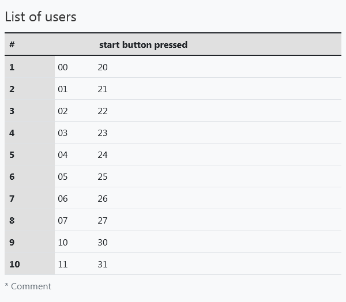Select row number 2 header cell
Image resolution: width=346 pixels, height=302 pixels.
[x=29, y=89]
